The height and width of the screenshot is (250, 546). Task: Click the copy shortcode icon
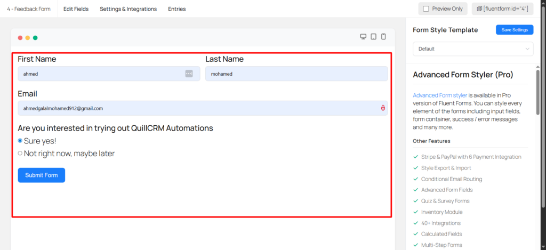tap(479, 9)
